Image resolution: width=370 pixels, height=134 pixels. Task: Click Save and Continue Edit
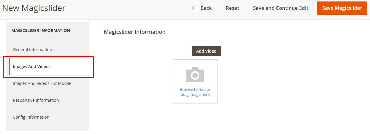pyautogui.click(x=280, y=8)
